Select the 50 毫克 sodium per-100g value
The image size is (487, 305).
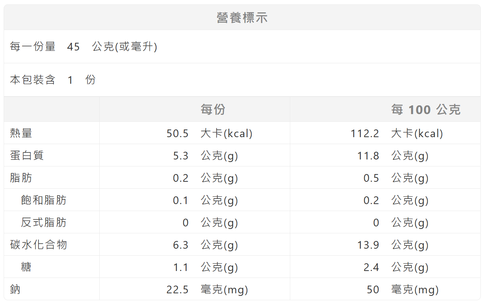pos(402,290)
